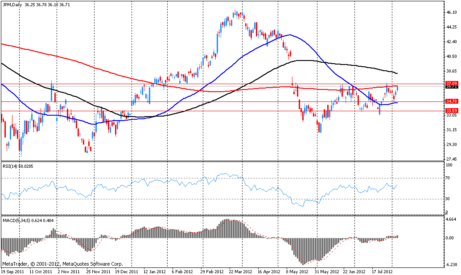
Task: Click the MetaTrader copyright text
Action: [x=62, y=263]
